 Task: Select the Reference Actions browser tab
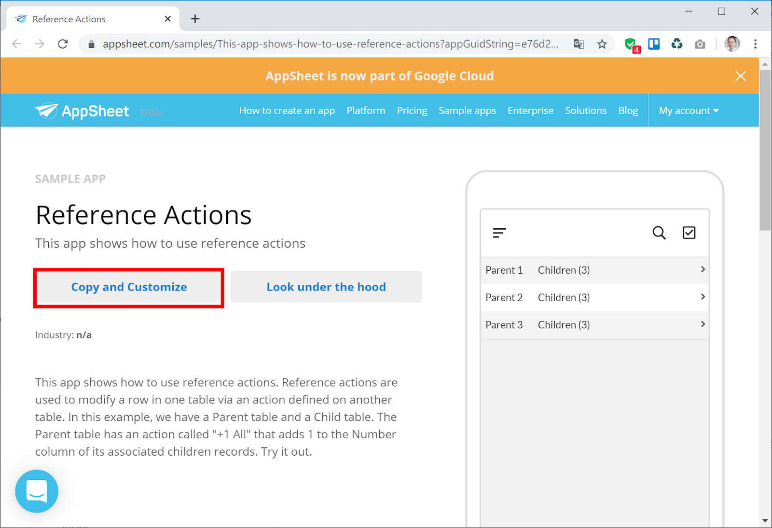pos(93,19)
